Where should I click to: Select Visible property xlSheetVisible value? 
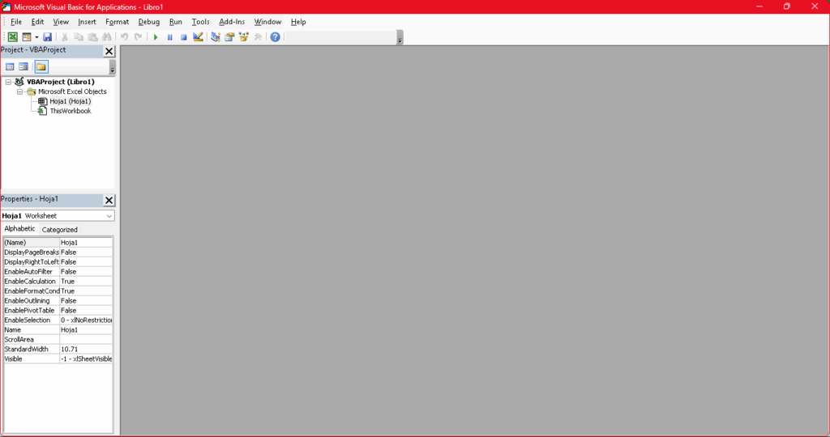[86, 359]
